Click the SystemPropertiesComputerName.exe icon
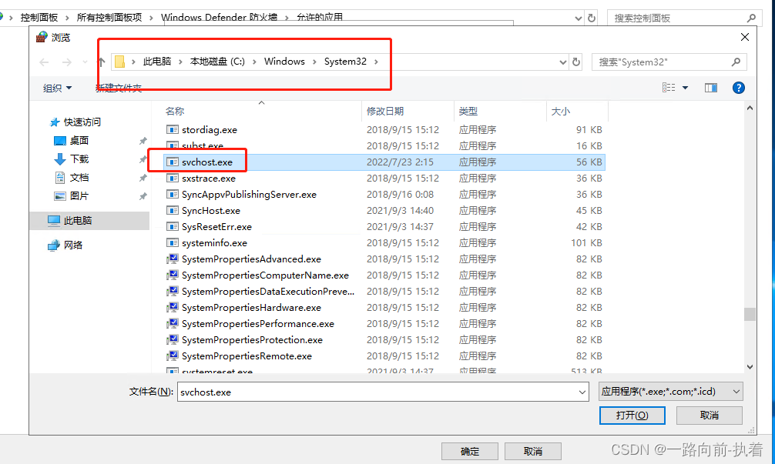The width and height of the screenshot is (775, 464). [172, 275]
